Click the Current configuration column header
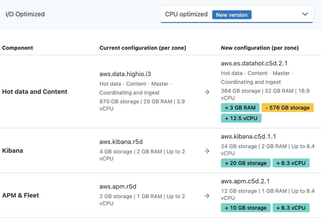The height and width of the screenshot is (220, 324). pos(143,48)
